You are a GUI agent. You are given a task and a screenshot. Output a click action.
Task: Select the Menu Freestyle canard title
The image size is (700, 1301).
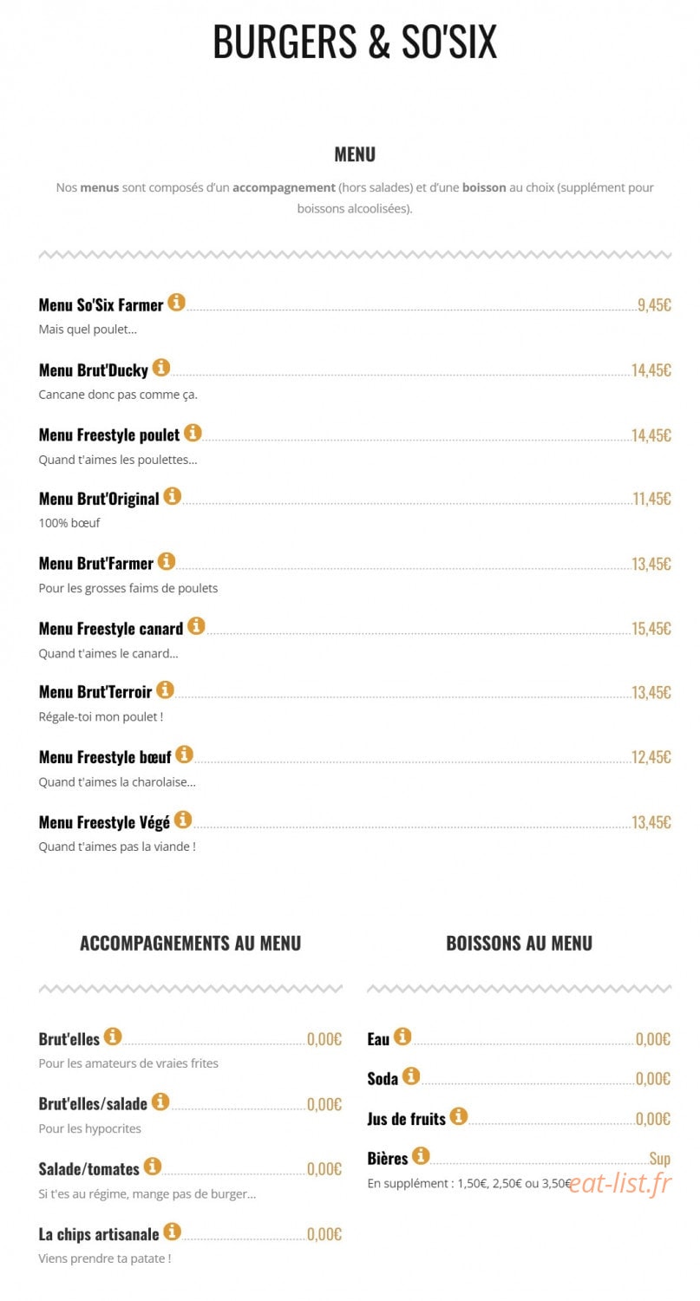tap(111, 628)
